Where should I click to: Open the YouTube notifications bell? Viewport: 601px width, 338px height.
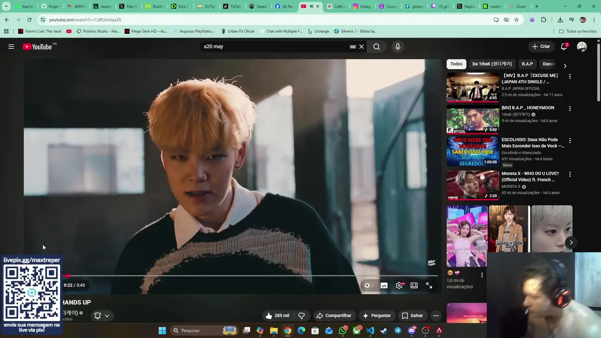[x=564, y=46]
